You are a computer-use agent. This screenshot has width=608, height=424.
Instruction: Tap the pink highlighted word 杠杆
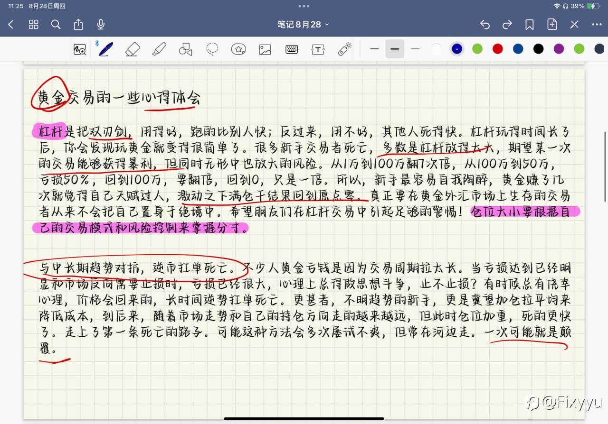click(x=51, y=131)
